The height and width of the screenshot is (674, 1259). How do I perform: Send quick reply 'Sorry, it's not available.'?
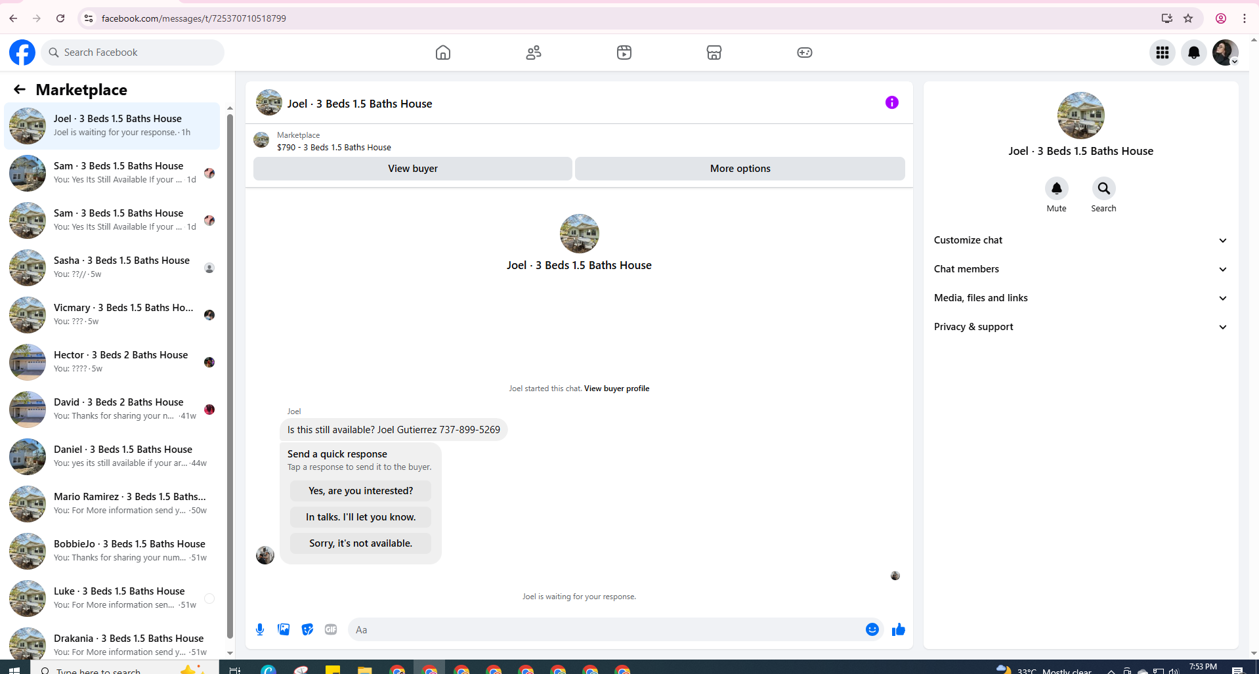tap(361, 543)
